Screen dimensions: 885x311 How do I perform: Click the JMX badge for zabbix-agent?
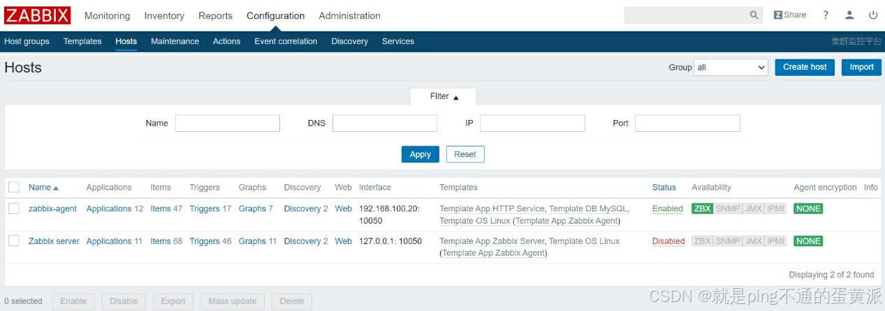pos(753,208)
